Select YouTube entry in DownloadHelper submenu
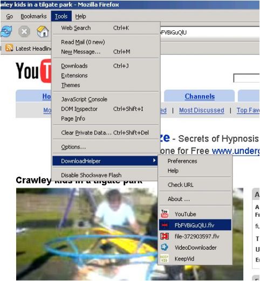260x281 pixels. pyautogui.click(x=195, y=214)
